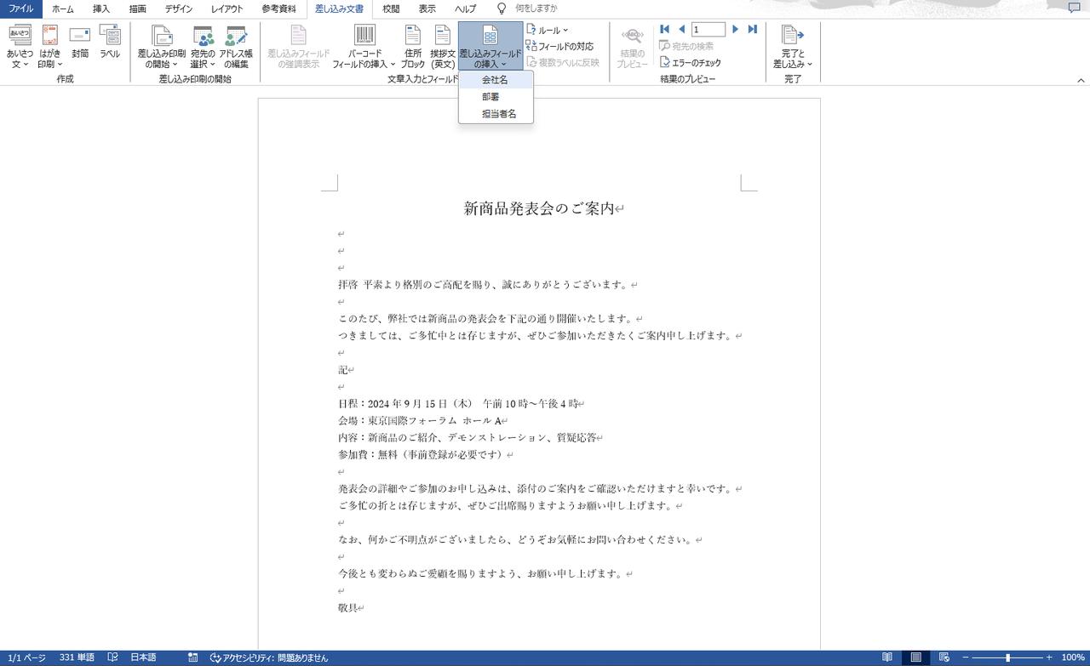
Task: Click the spelling check status bar icon
Action: click(112, 657)
